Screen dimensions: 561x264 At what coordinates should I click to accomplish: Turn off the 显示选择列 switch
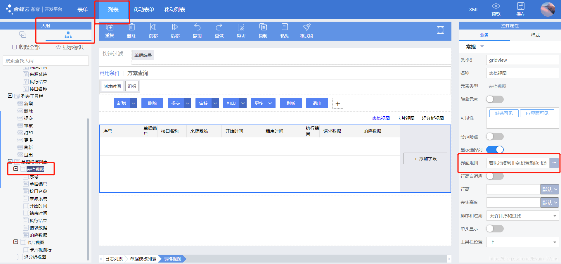[495, 150]
